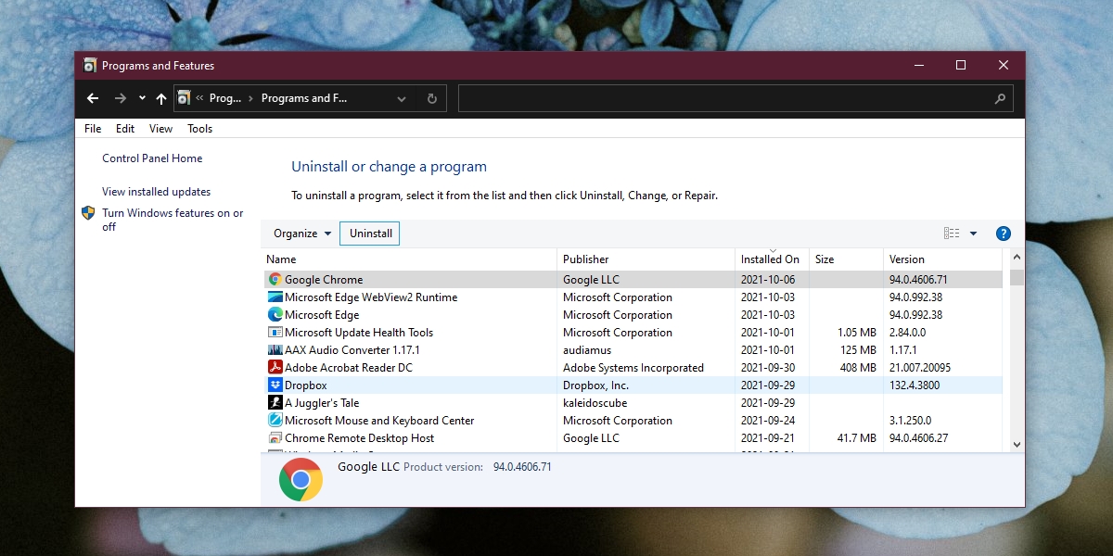Click the Back navigation arrow
Image resolution: width=1113 pixels, height=556 pixels.
pos(93,98)
